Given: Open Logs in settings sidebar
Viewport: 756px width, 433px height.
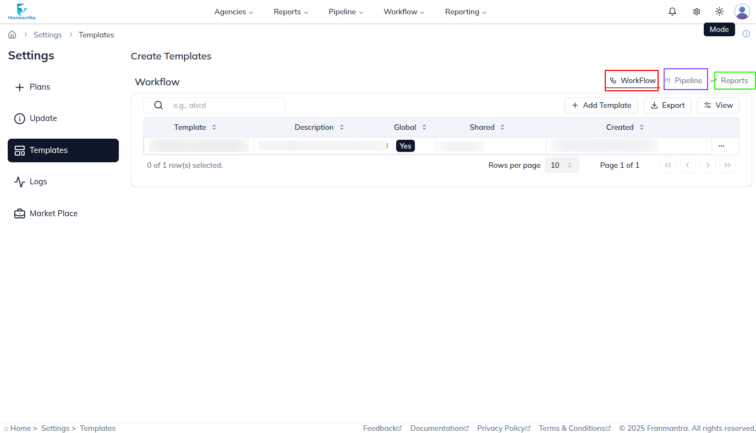Looking at the screenshot, I should pos(63,182).
